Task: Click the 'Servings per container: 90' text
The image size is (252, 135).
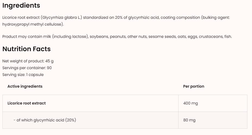Action: (x=27, y=68)
